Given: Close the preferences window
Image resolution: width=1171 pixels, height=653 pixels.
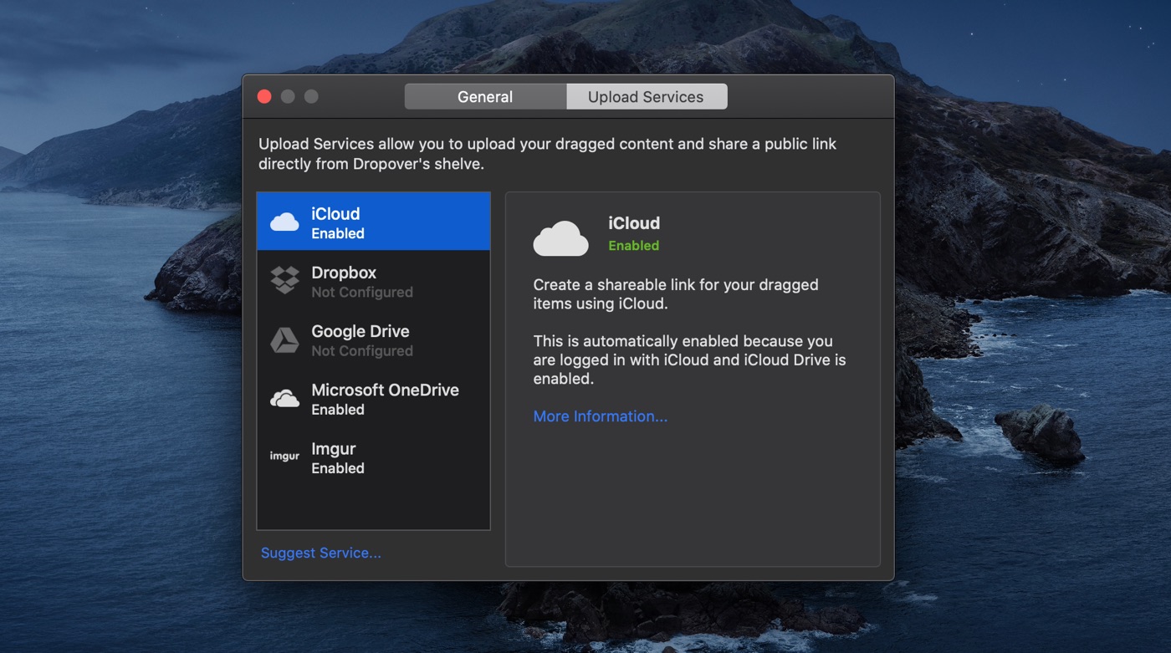Looking at the screenshot, I should 264,96.
